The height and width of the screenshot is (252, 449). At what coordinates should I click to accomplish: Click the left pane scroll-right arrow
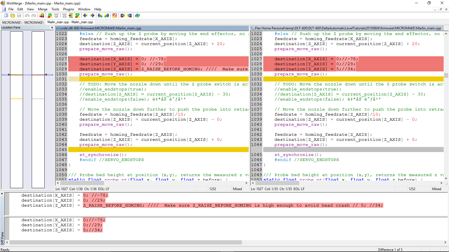tap(246, 183)
